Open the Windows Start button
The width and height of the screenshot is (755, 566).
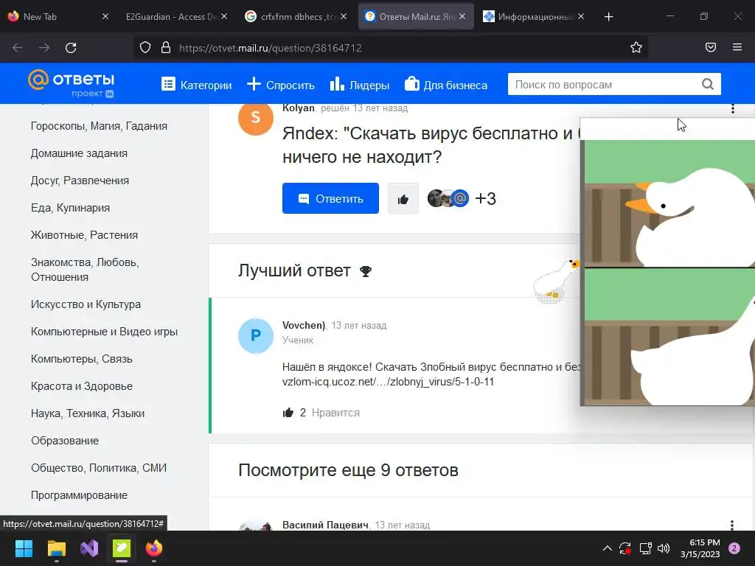pos(24,548)
